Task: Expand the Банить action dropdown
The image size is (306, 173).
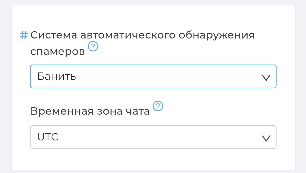Action: point(153,76)
